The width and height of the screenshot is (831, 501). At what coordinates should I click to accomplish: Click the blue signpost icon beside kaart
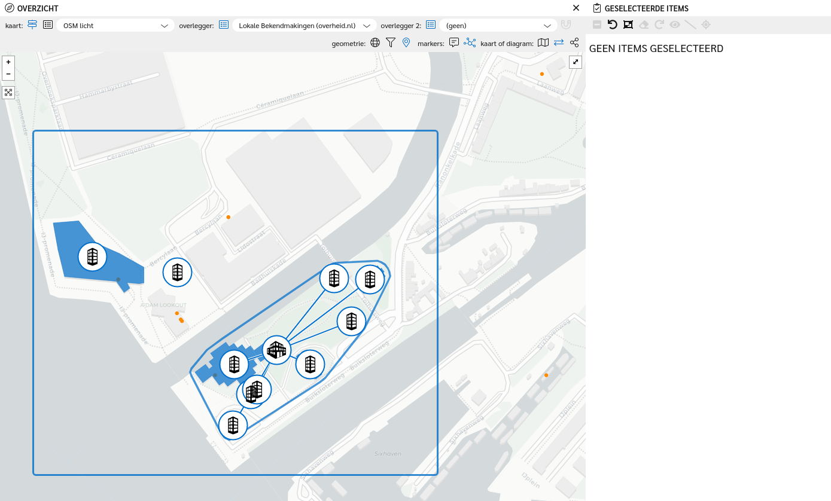tap(32, 25)
